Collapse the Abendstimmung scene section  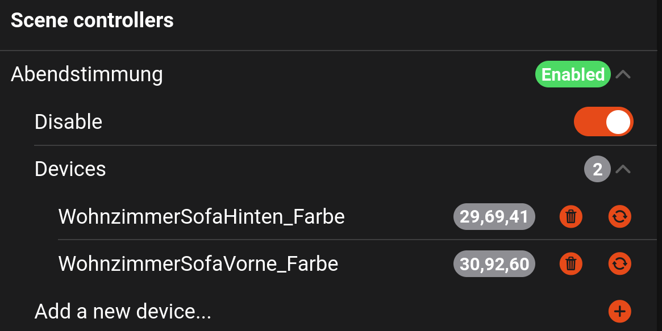click(623, 74)
